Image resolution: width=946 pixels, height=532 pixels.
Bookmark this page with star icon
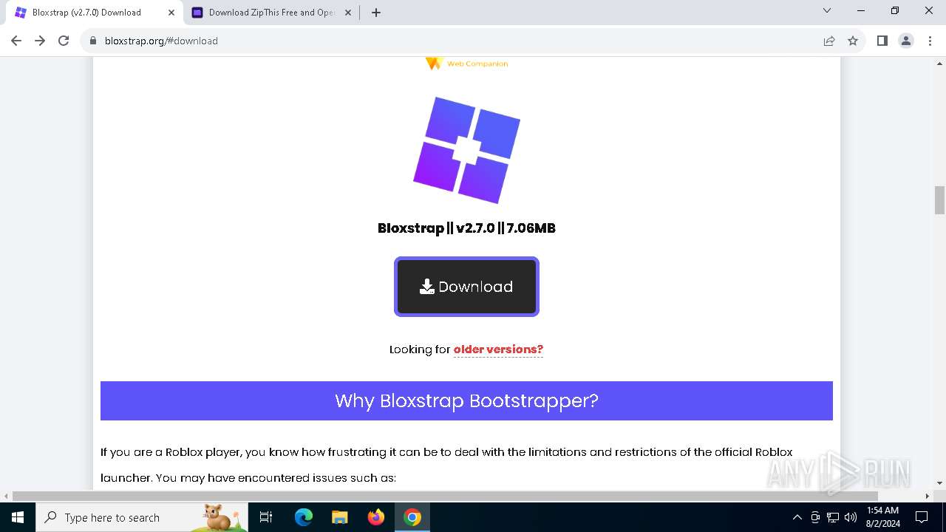pos(853,41)
